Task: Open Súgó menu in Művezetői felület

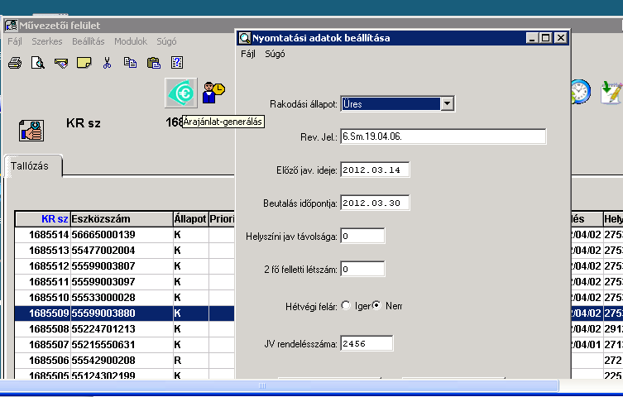Action: pyautogui.click(x=166, y=41)
